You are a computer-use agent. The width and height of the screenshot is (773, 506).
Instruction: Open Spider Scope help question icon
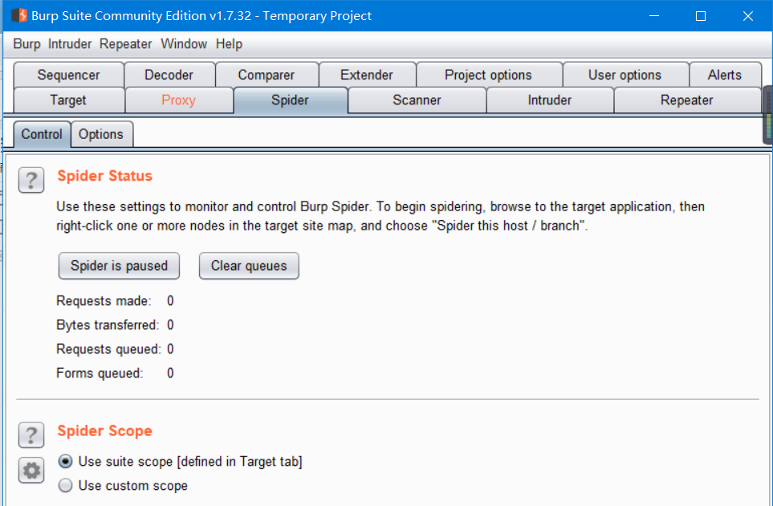(x=31, y=435)
